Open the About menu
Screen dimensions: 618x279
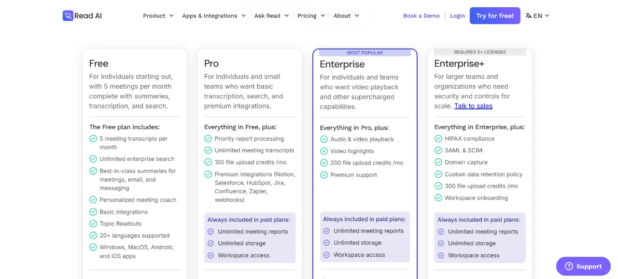(346, 16)
